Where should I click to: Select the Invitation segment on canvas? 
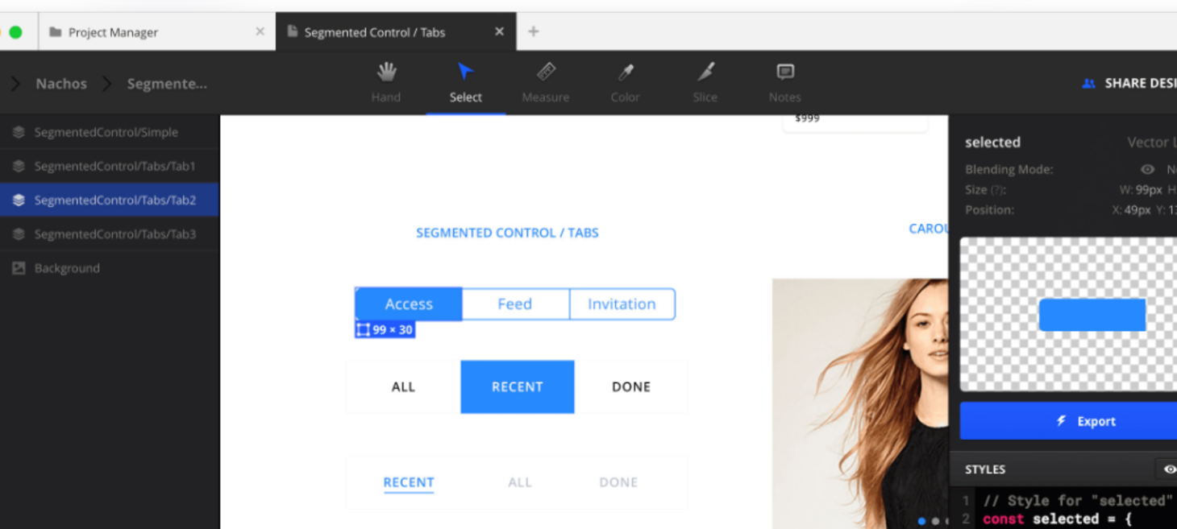click(x=622, y=304)
